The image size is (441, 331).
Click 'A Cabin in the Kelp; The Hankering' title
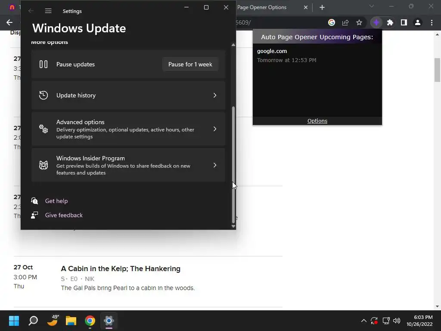tap(121, 269)
